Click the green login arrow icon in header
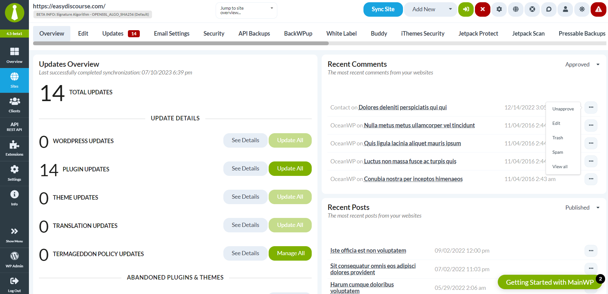This screenshot has width=608, height=294. (x=466, y=9)
